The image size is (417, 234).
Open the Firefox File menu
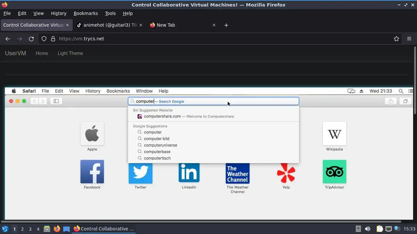tap(7, 13)
